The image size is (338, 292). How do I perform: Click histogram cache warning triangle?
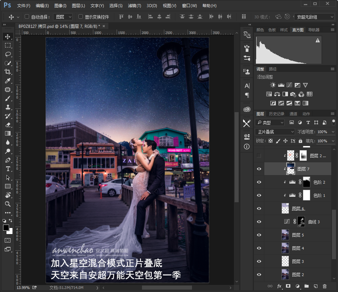(x=318, y=40)
